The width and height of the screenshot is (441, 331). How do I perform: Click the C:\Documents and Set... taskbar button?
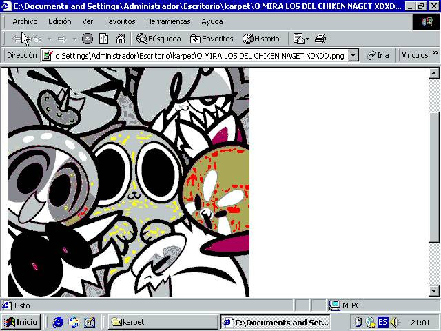click(276, 322)
